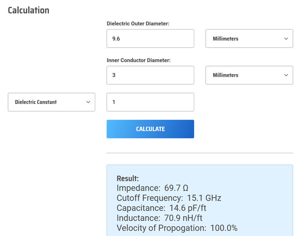The height and width of the screenshot is (236, 307).
Task: Click the Cutoff Frequency 15.1 GHz result
Action: 169,198
